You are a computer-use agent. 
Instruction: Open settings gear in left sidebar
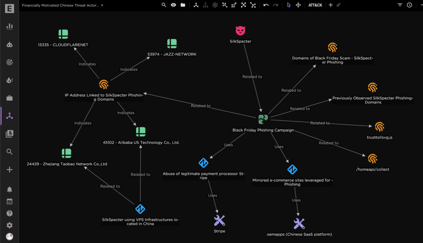(10, 225)
